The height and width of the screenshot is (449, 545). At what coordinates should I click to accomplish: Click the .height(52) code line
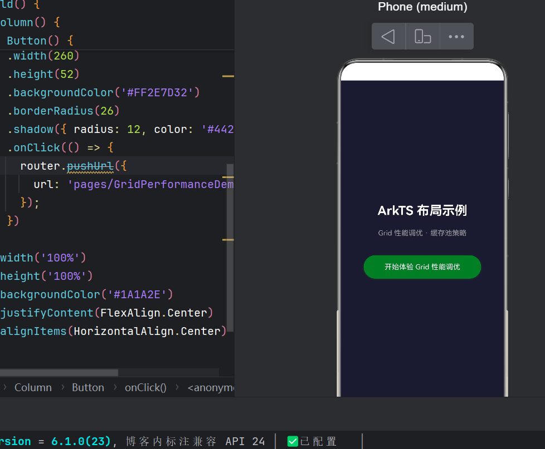(x=43, y=74)
